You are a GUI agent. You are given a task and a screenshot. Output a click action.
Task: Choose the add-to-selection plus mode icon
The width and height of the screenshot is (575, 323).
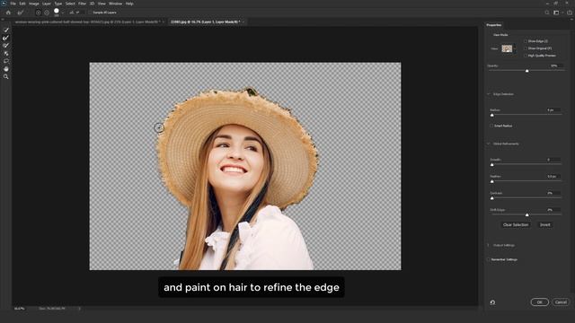(x=38, y=13)
